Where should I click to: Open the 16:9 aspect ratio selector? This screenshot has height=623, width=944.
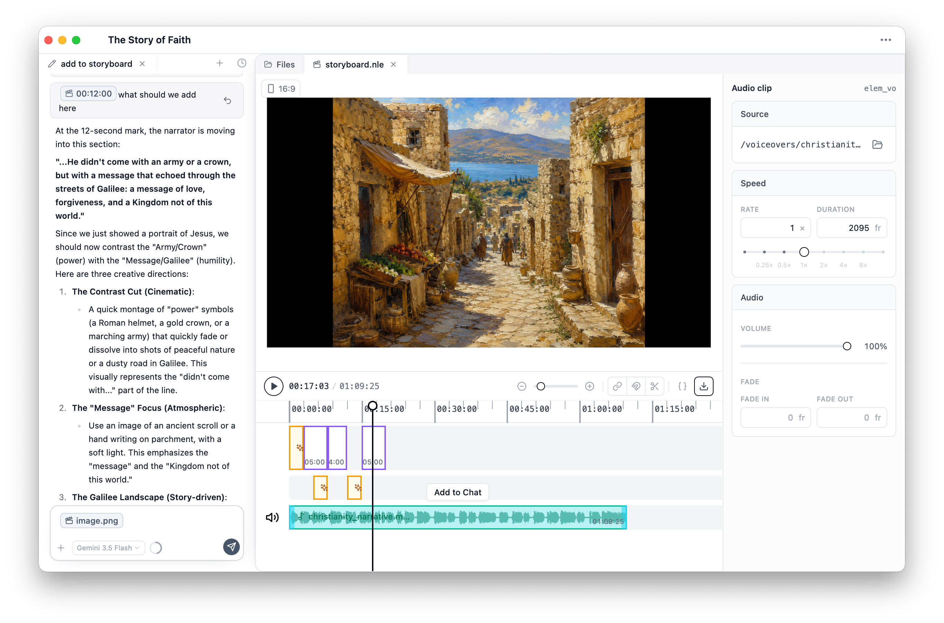pos(281,89)
